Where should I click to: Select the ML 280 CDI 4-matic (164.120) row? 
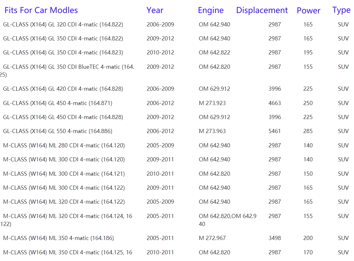[x=64, y=145]
